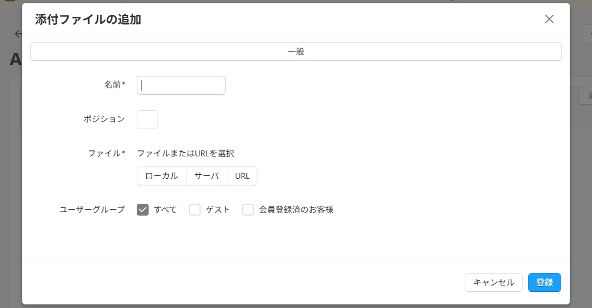
Task: Click the 会員登録済のお客様 label text
Action: [x=296, y=210]
